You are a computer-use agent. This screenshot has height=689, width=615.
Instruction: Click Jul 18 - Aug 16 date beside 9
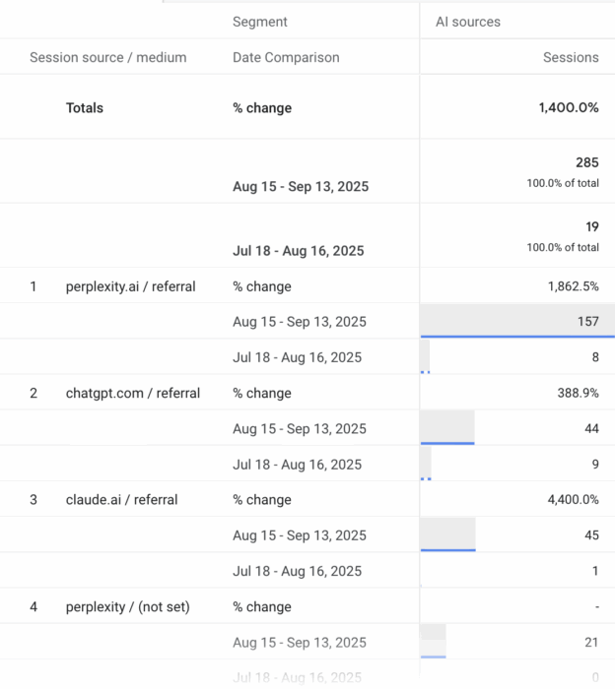pos(297,464)
